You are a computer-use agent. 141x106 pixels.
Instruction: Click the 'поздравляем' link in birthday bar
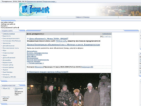[x=107, y=34]
